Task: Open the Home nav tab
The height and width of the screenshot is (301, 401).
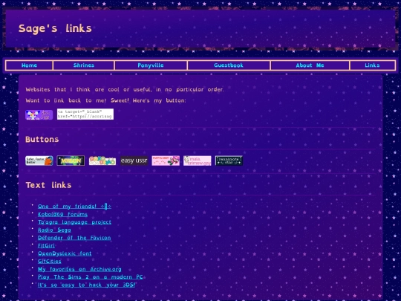Action: (x=29, y=65)
